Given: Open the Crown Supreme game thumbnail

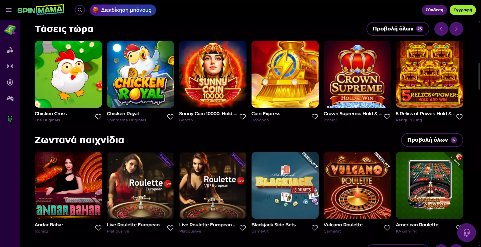Looking at the screenshot, I should pyautogui.click(x=357, y=74).
